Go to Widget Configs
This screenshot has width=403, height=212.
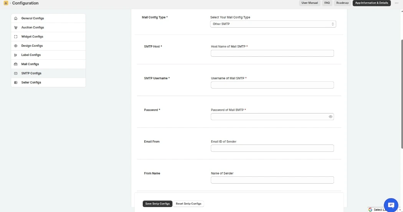(x=48, y=37)
